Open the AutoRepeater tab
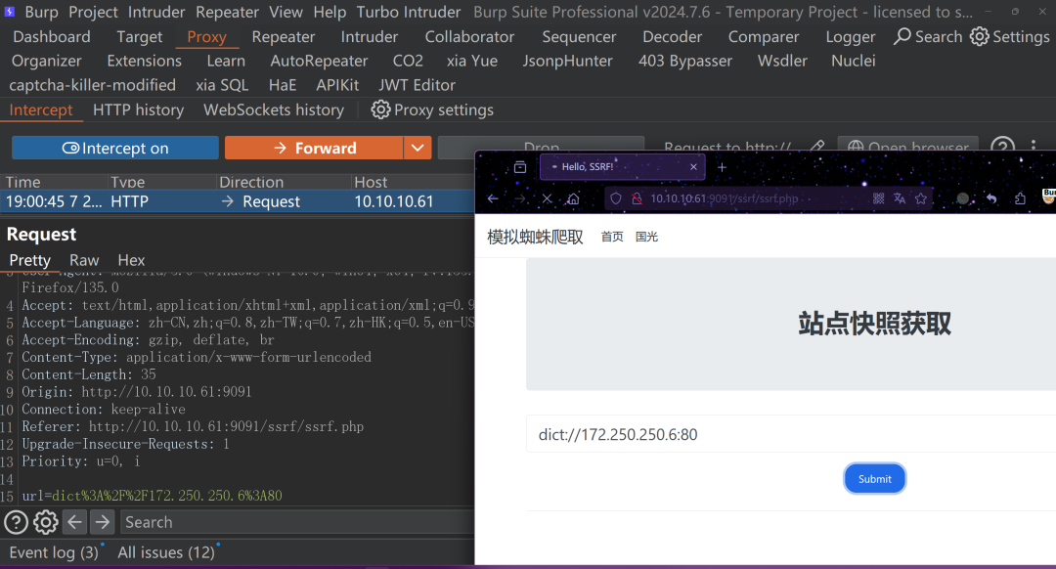Screen dimensions: 1056x569 [x=319, y=62]
